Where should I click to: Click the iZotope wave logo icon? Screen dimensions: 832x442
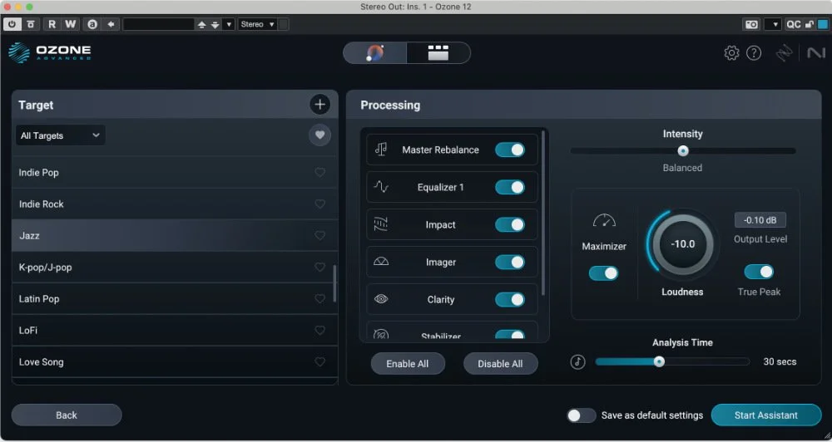(x=784, y=53)
